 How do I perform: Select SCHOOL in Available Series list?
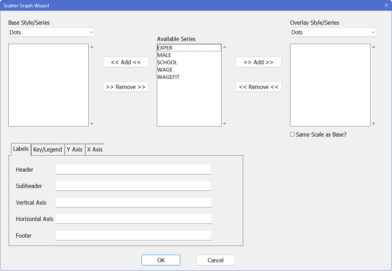(x=167, y=63)
